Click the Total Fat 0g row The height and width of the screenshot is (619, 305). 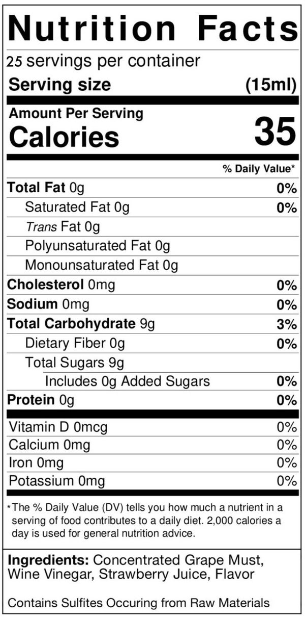tap(46, 188)
